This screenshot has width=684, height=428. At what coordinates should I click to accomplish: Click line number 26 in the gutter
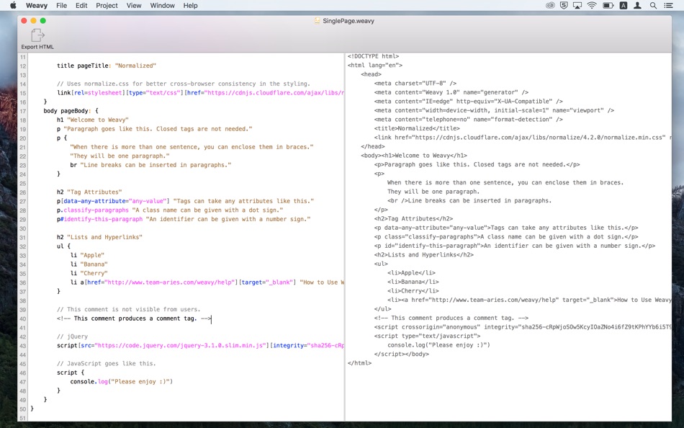23,192
